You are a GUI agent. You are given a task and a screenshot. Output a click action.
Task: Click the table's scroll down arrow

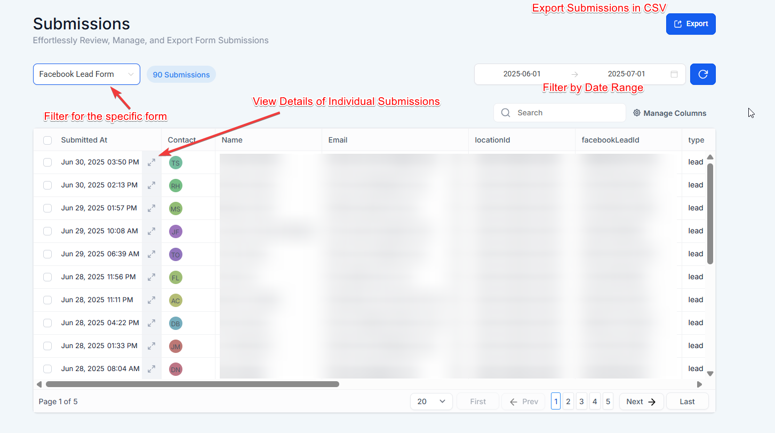[710, 374]
